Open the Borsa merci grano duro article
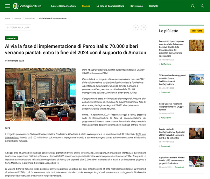This screenshot has width=210, height=179. (172, 49)
